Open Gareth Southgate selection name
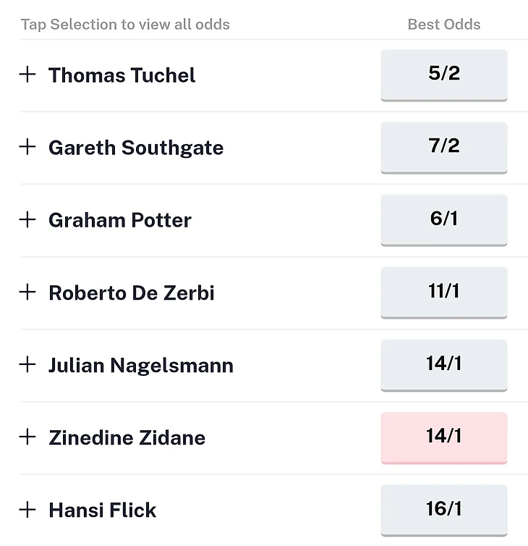Viewport: 528px width, 546px height. click(x=136, y=148)
